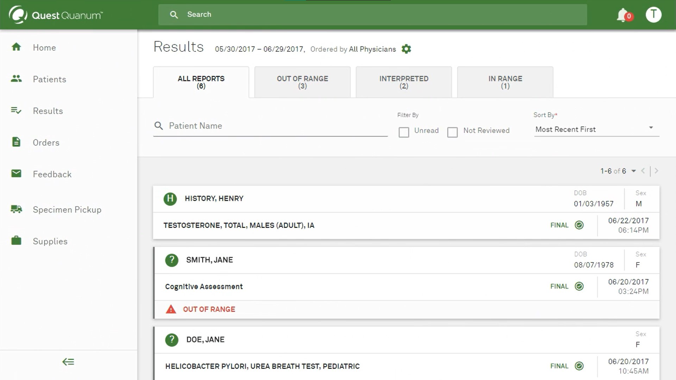
Task: Click in the top Search field
Action: tap(373, 14)
